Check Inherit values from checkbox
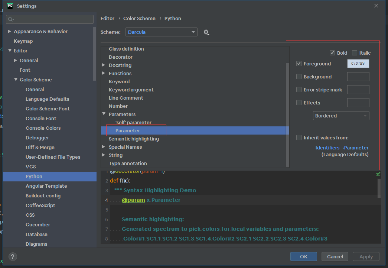The width and height of the screenshot is (388, 268). coord(299,138)
